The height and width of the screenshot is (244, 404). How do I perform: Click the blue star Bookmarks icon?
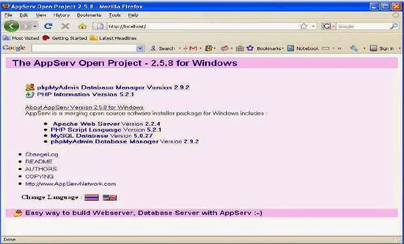point(250,48)
